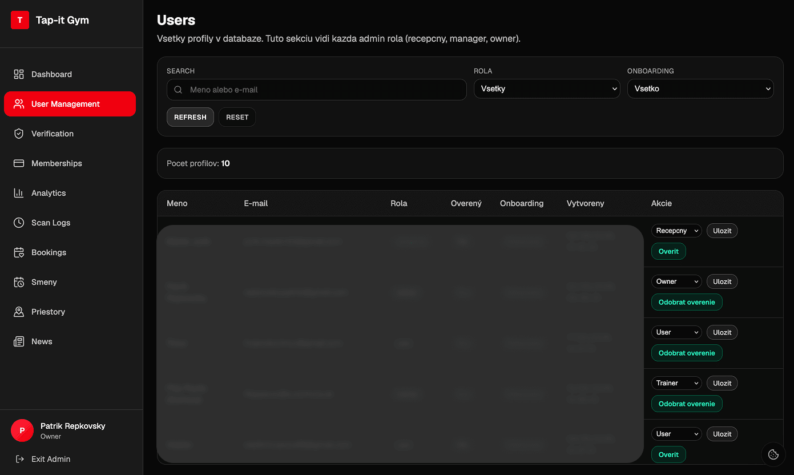Screen dimensions: 794x475
Task: Click the Overený column header
Action: (466, 203)
